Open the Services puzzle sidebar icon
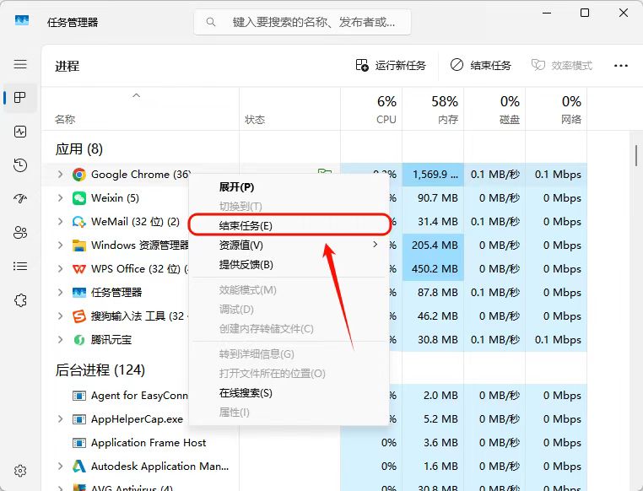643x491 pixels. tap(20, 300)
